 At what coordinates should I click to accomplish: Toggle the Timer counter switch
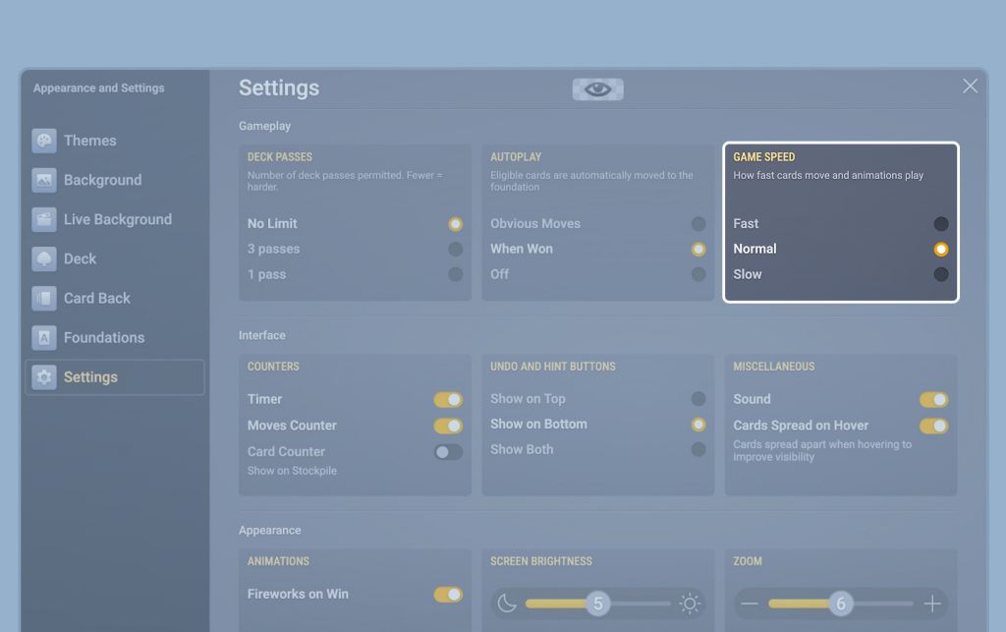448,399
